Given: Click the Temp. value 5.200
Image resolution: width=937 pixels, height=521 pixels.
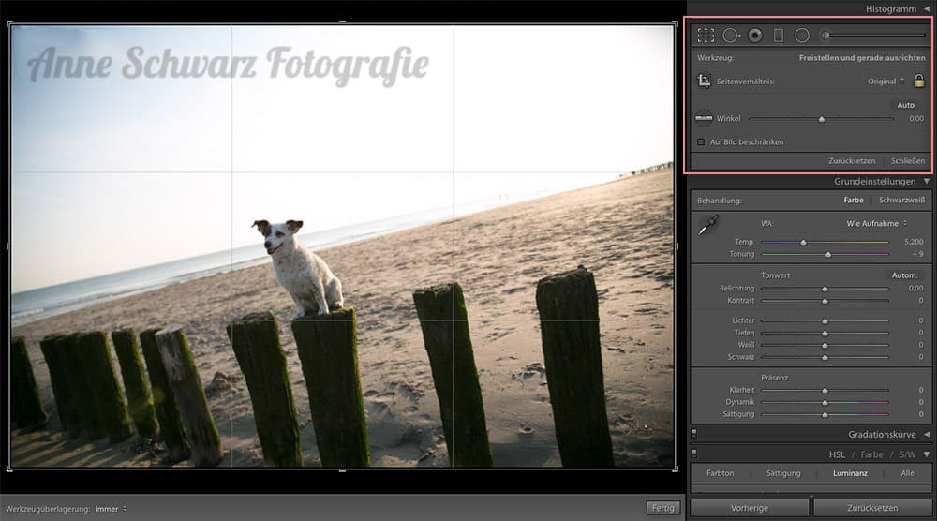Looking at the screenshot, I should pos(914,242).
